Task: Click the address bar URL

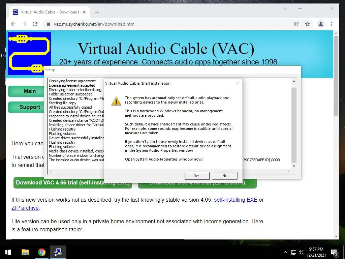Action: click(94, 24)
